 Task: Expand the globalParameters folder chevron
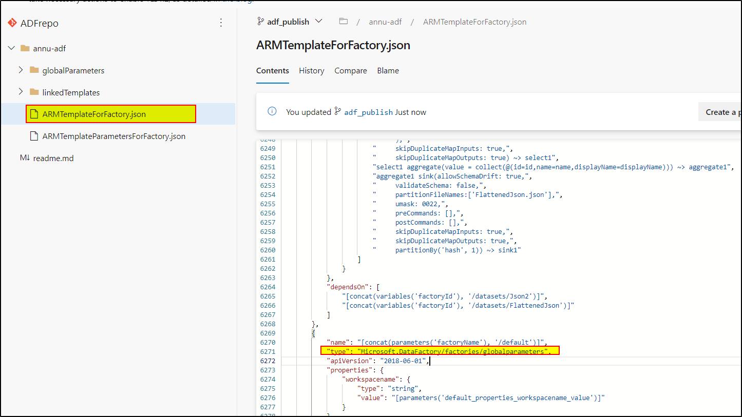click(21, 70)
